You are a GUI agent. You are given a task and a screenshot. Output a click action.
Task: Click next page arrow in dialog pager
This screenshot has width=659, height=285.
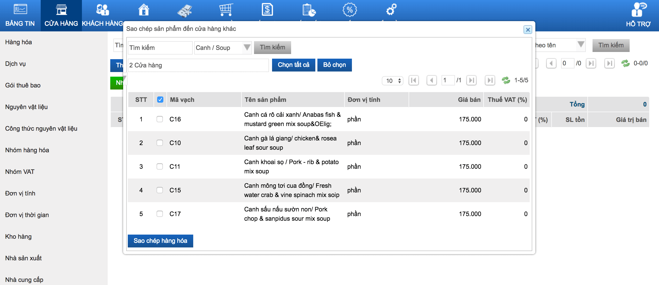pyautogui.click(x=471, y=80)
